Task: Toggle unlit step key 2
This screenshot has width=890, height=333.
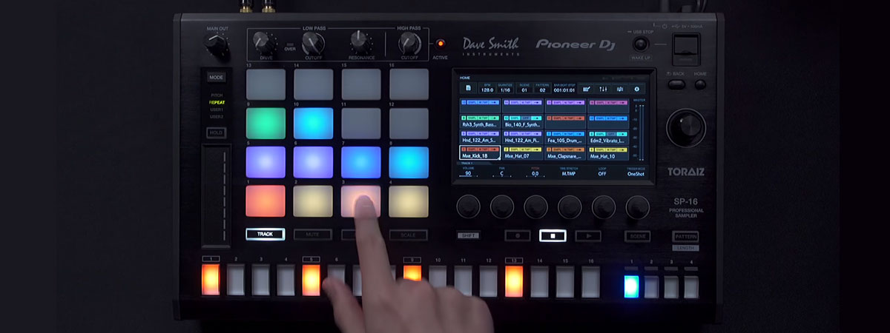Action: pos(236,280)
